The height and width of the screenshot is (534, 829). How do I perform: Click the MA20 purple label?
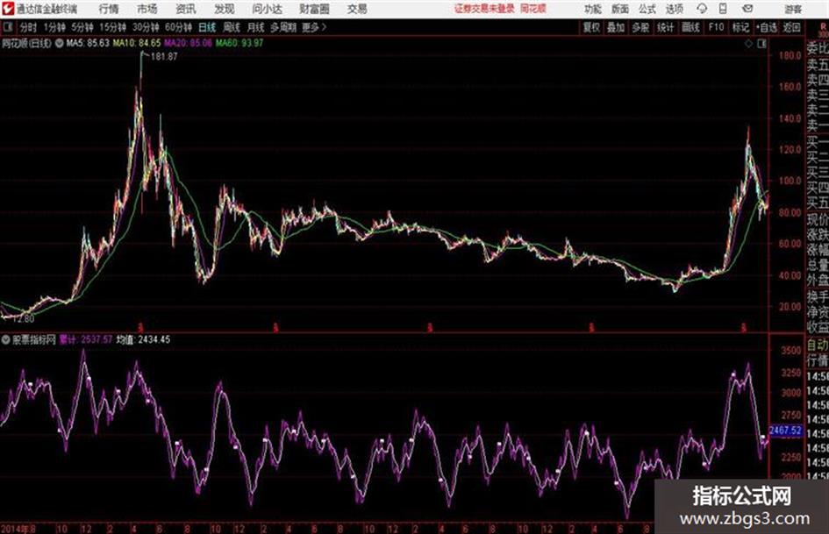point(189,43)
